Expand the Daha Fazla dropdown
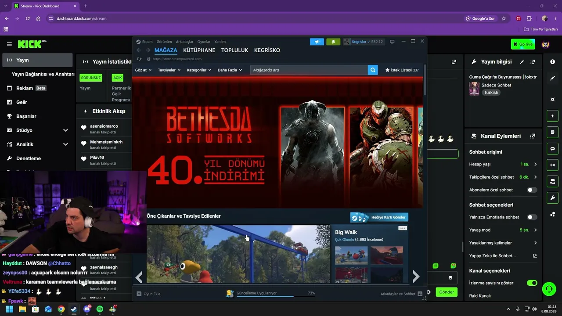The height and width of the screenshot is (316, 562). [x=230, y=70]
